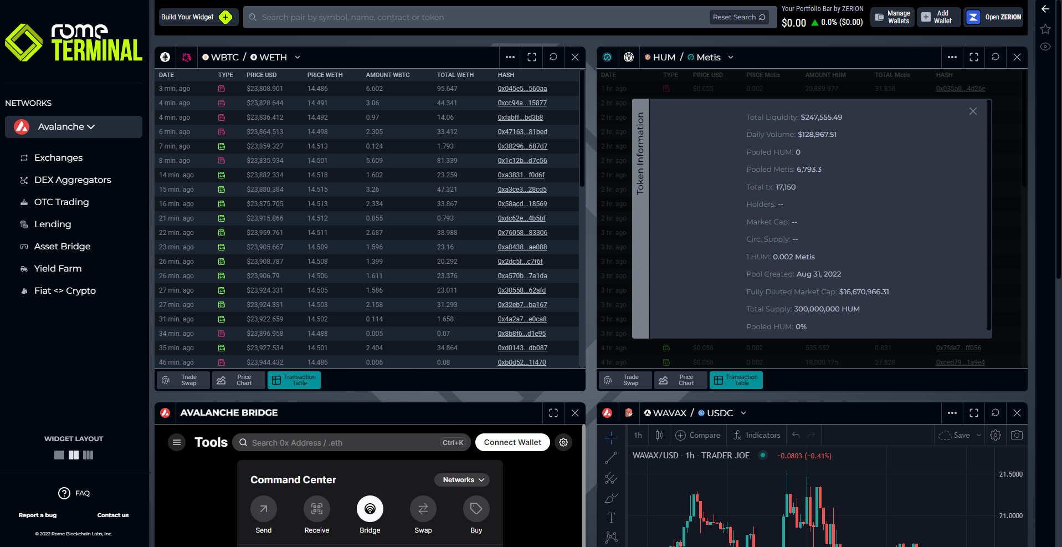Expand the WBTC / WETH pair dropdown
Viewport: 1062px width, 547px height.
tap(297, 58)
